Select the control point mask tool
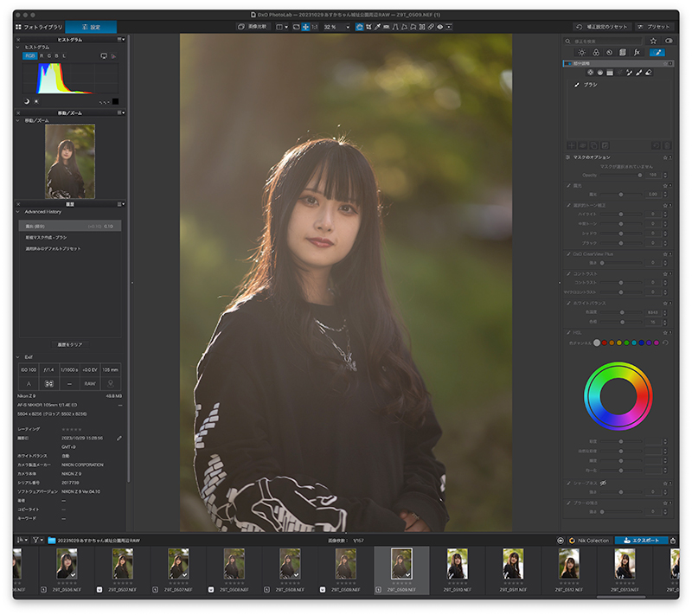The image size is (692, 615). point(590,73)
